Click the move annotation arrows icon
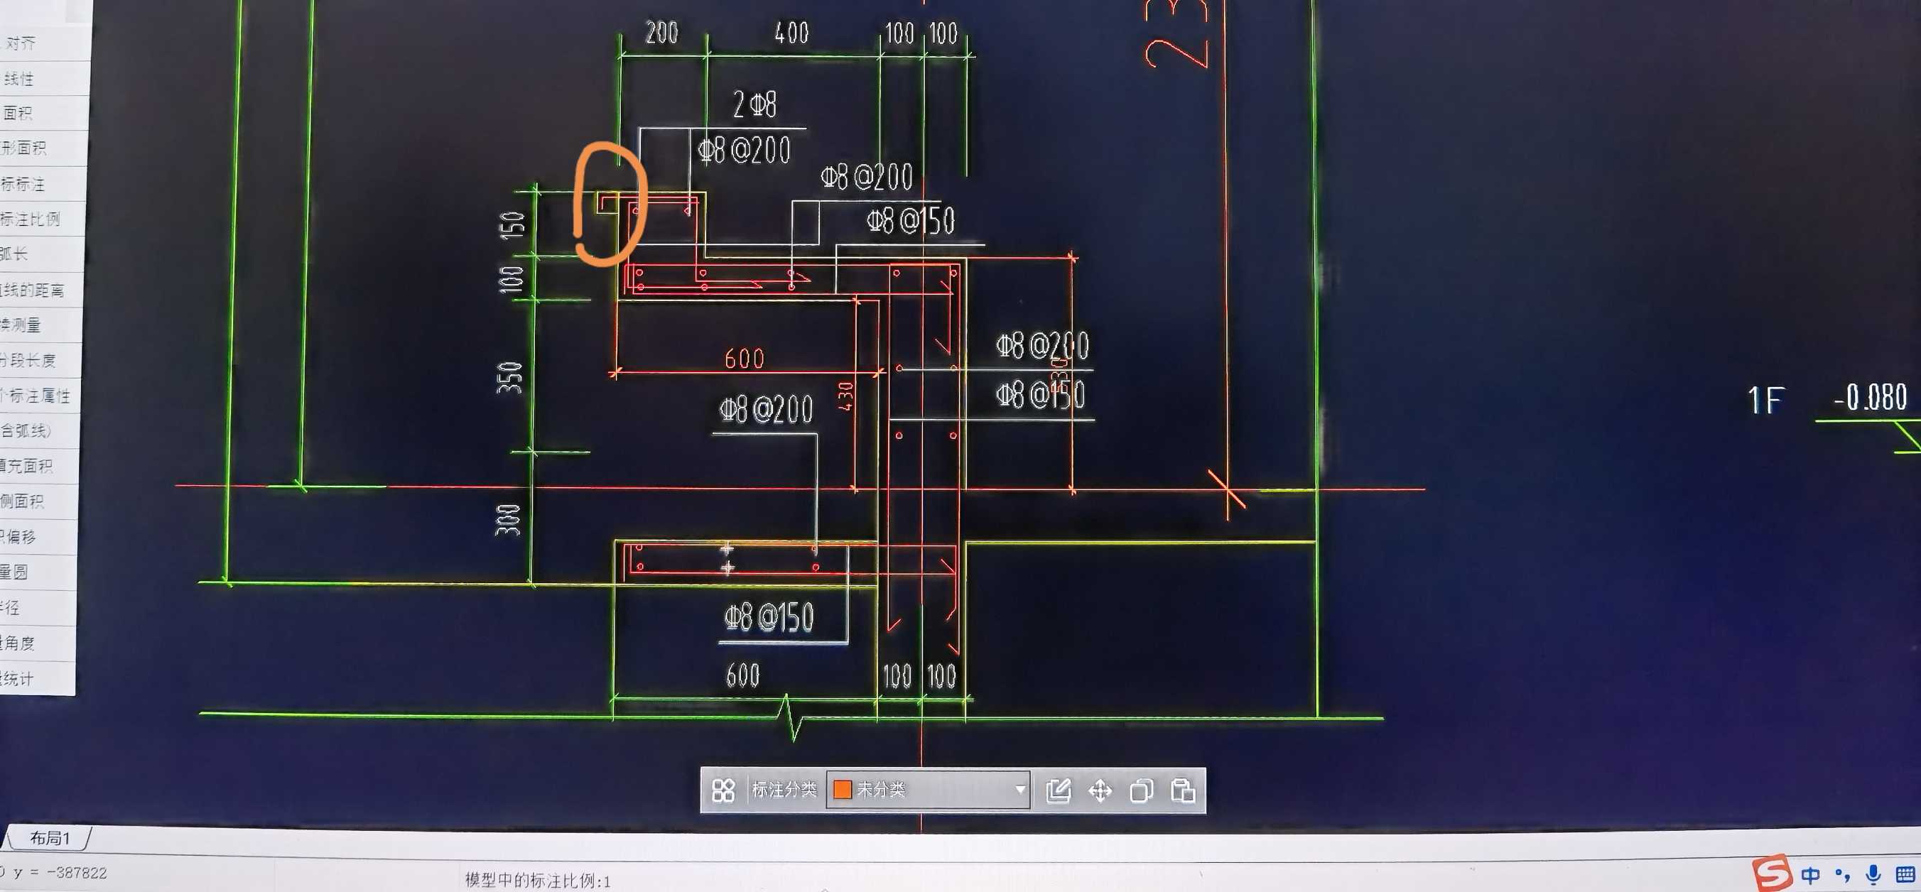Viewport: 1921px width, 892px height. point(1100,790)
